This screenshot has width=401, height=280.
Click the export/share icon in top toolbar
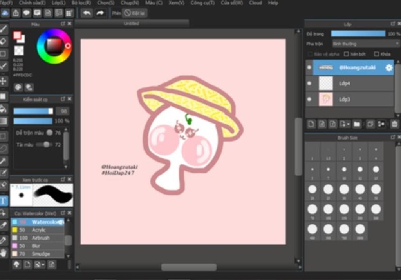pyautogui.click(x=16, y=13)
